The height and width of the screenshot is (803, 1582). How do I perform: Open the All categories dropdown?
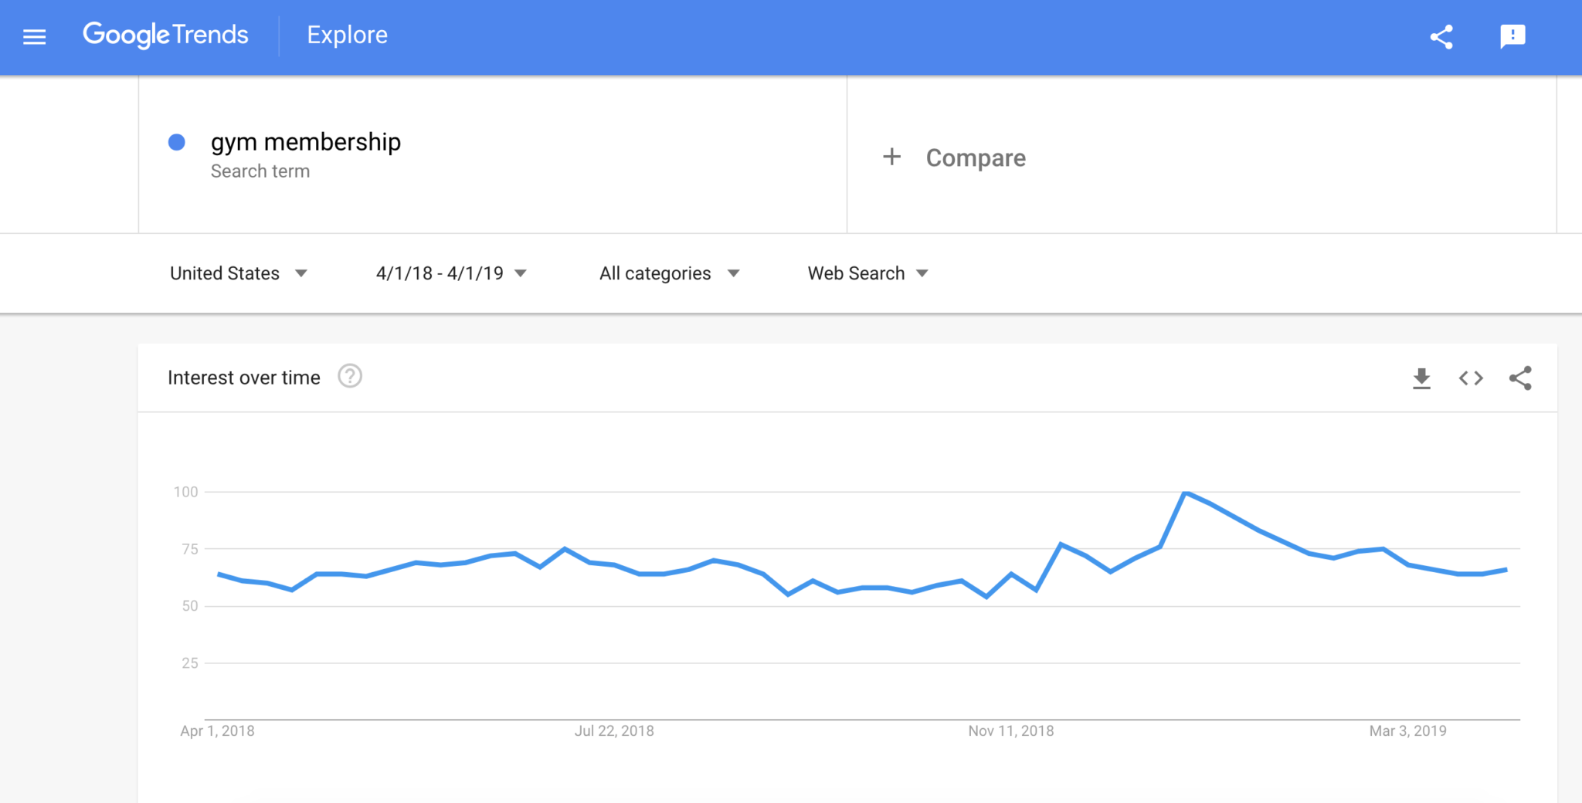coord(669,273)
